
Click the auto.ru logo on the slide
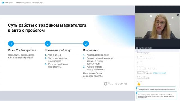[121, 84]
